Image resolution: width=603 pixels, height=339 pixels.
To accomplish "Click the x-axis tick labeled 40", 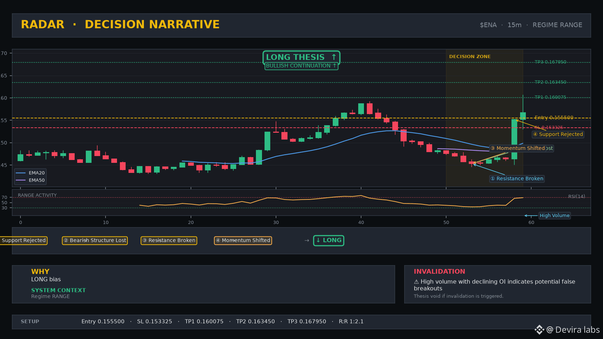I will pos(361,222).
